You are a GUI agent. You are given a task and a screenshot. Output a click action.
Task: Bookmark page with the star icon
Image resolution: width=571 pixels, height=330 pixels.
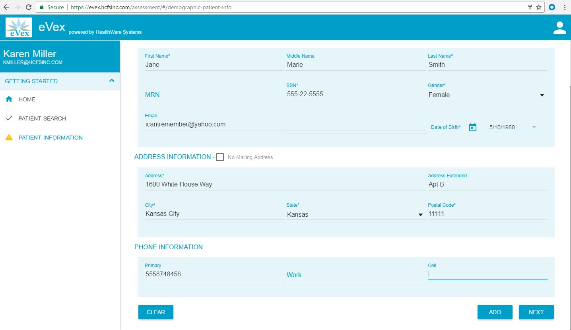[538, 7]
